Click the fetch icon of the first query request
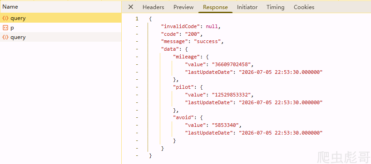 [5, 18]
